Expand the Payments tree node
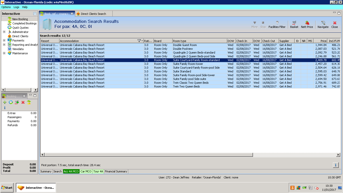This screenshot has width=343, height=193. click(x=4, y=40)
